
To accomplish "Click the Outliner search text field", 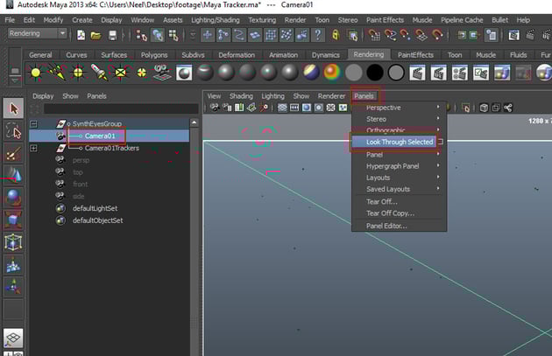I will [121, 108].
